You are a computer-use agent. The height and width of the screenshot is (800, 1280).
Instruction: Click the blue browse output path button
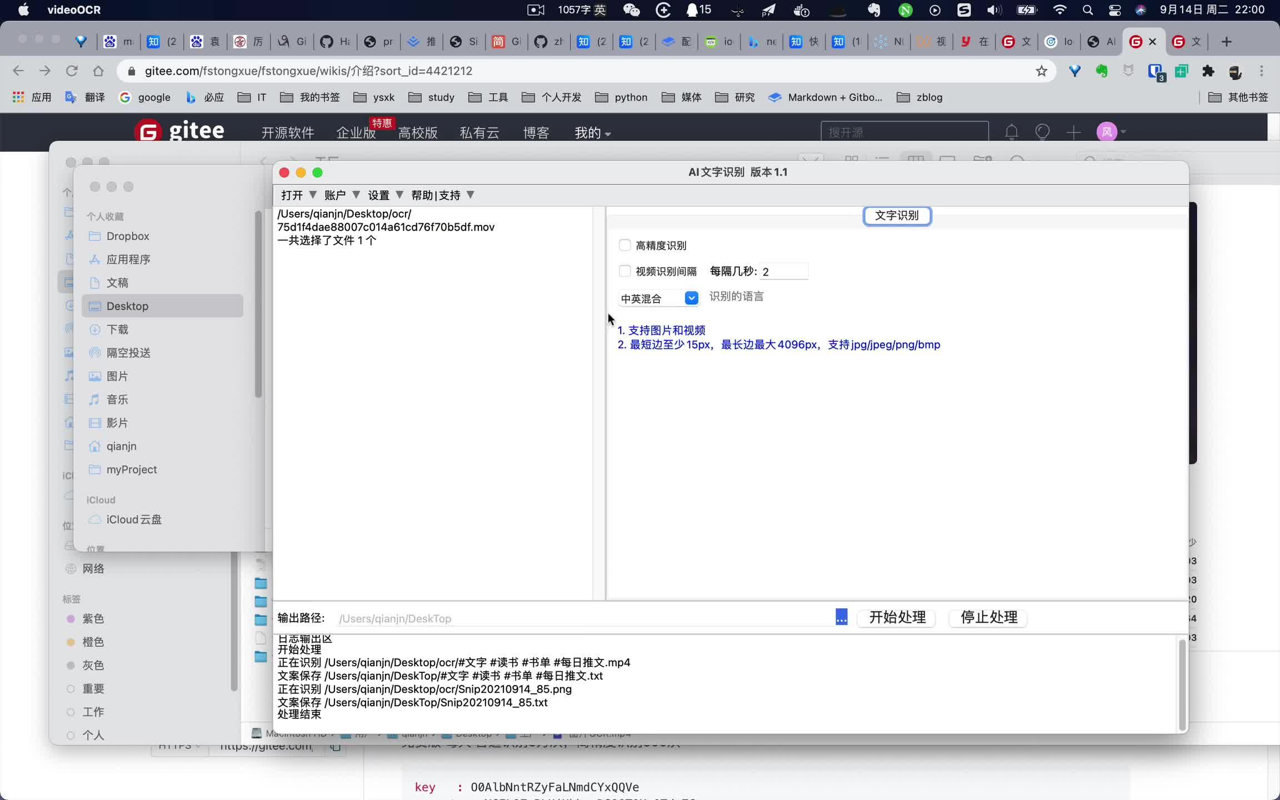tap(841, 617)
